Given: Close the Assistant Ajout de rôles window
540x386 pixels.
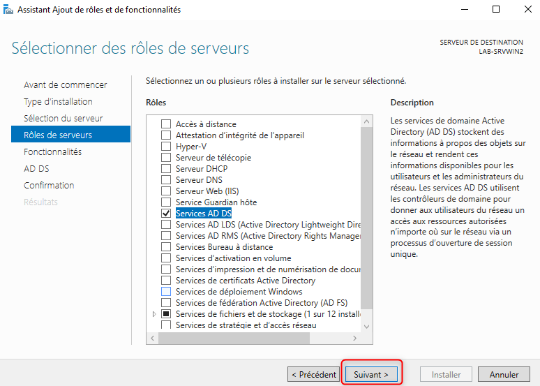Looking at the screenshot, I should (x=527, y=9).
